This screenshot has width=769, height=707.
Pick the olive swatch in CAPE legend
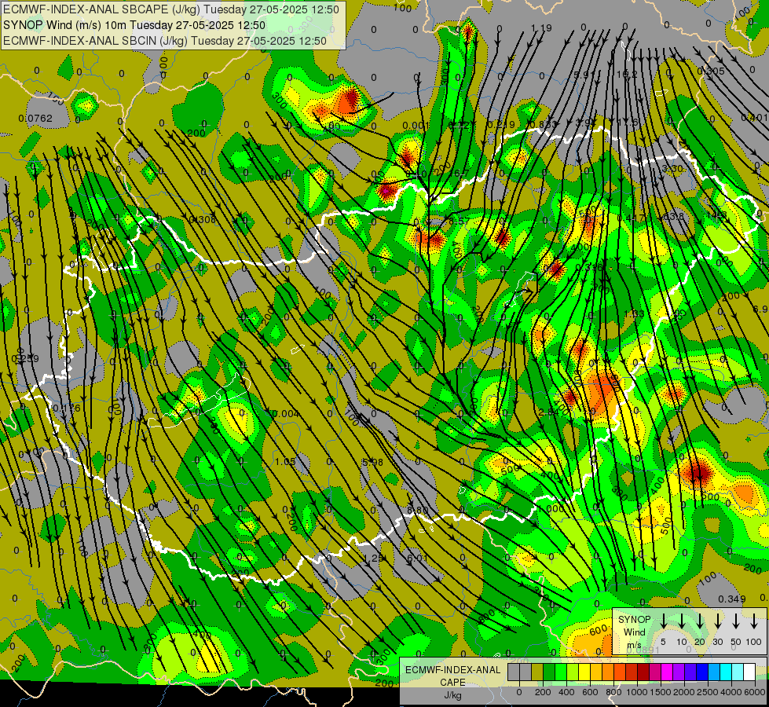tap(537, 672)
